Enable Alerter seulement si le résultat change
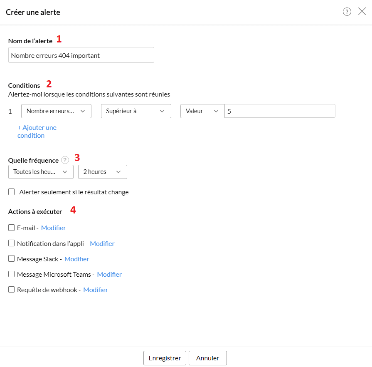The width and height of the screenshot is (372, 367). pos(12,192)
